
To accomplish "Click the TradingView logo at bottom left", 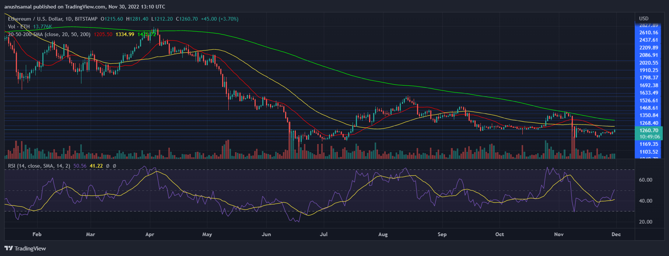I will click(x=25, y=248).
